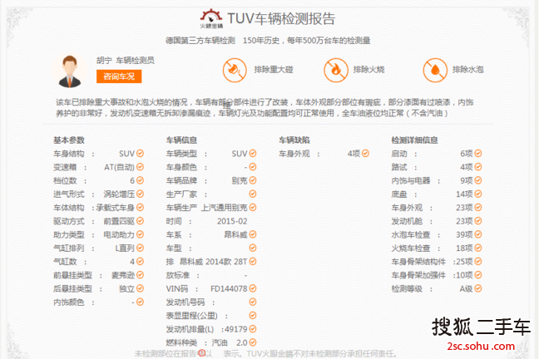Click the check icon on the 表显里程(公里) row
This screenshot has height=359, width=539.
253,315
